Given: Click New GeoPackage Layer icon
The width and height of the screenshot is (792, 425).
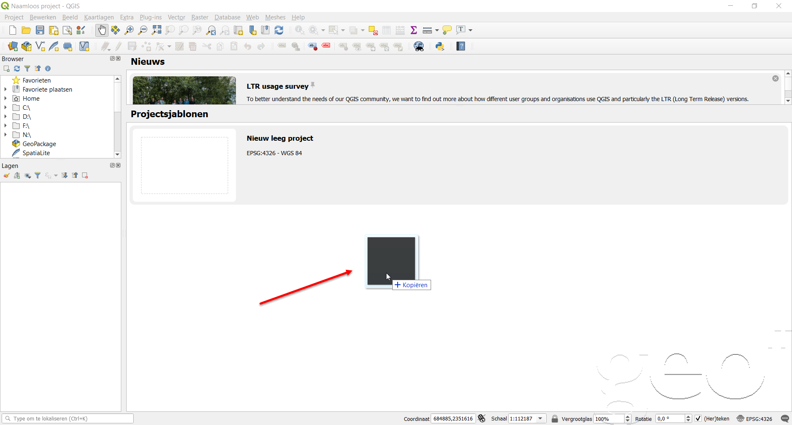Looking at the screenshot, I should [x=26, y=46].
